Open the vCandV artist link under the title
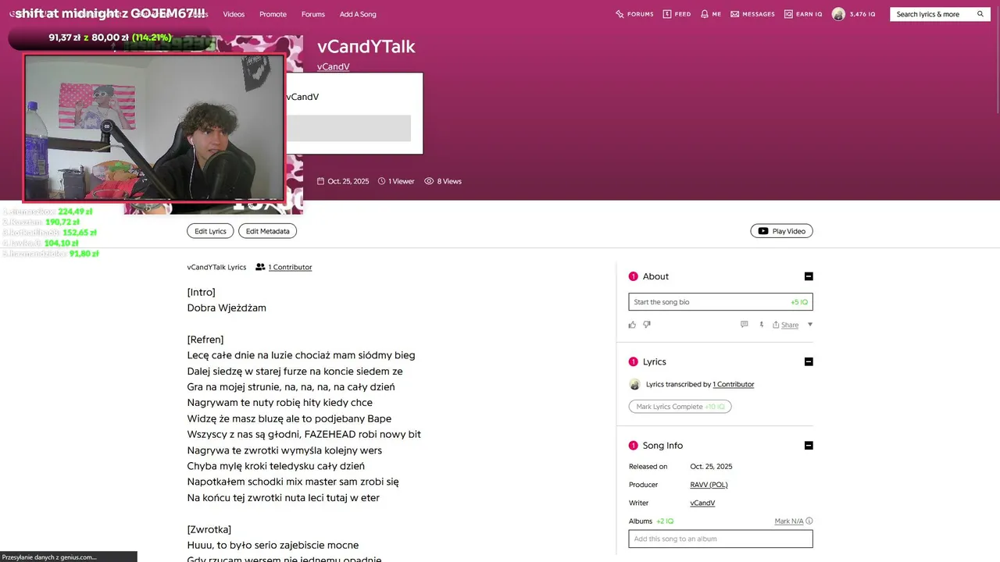 tap(334, 67)
